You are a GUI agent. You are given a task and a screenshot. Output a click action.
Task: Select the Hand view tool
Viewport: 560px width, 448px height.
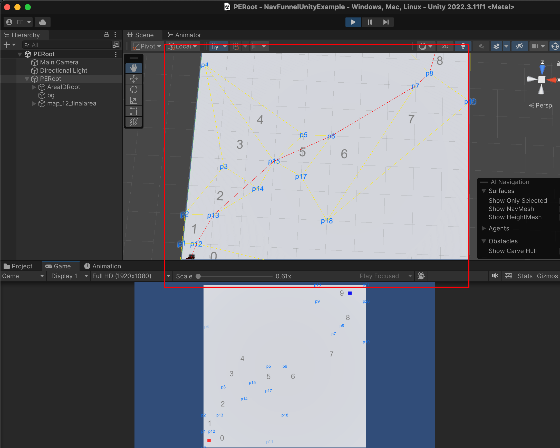coord(133,68)
